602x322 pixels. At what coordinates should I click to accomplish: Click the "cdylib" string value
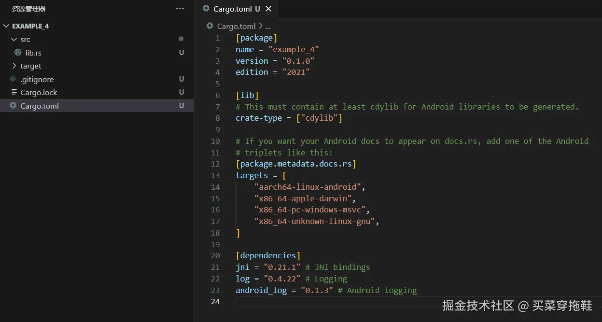(x=319, y=118)
